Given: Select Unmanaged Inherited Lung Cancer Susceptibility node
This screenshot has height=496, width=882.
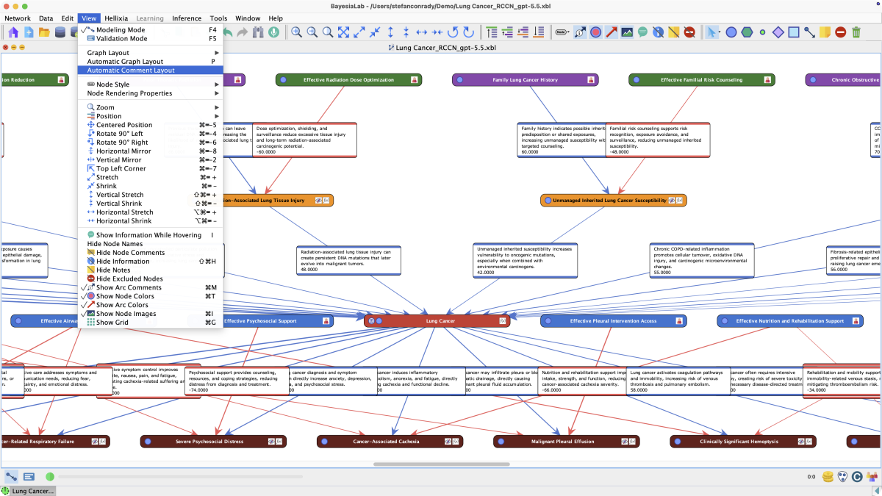Looking at the screenshot, I should (x=613, y=200).
